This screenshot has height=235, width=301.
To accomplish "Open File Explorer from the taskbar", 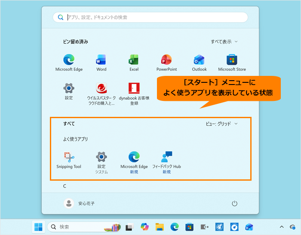I will (160, 227).
